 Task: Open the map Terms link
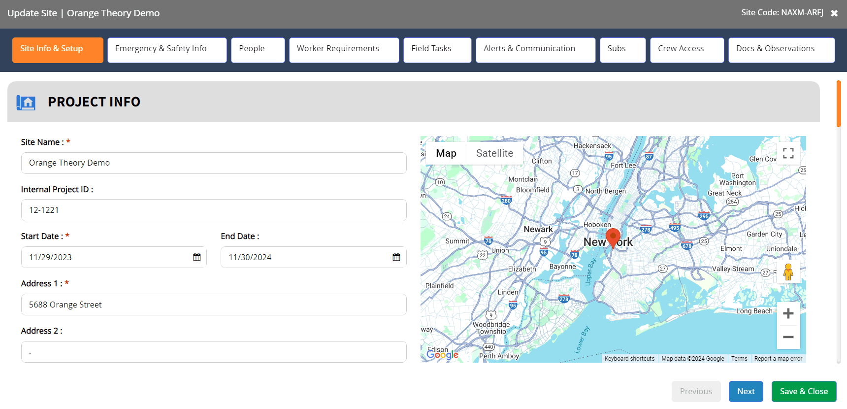pyautogui.click(x=739, y=359)
